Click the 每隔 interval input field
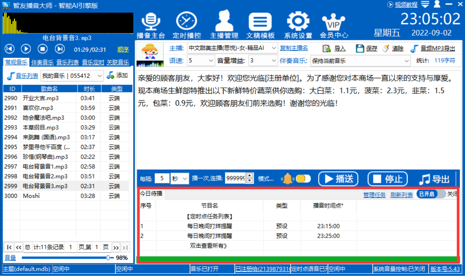This screenshot has height=276, width=465. 162,178
